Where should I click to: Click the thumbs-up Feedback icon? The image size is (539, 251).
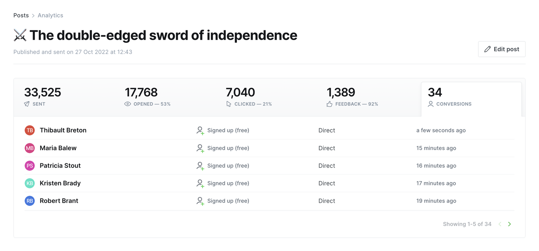point(329,104)
